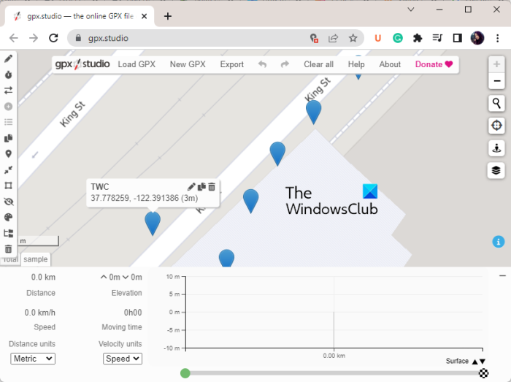Click the TWC coordinates text

[x=145, y=198]
